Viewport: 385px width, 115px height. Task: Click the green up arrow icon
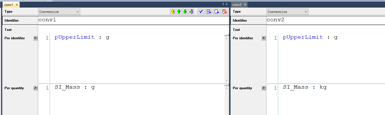[x=179, y=12]
